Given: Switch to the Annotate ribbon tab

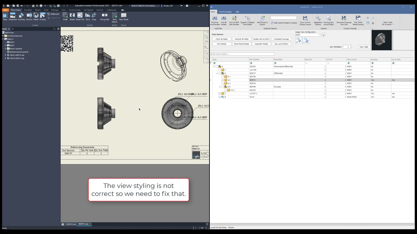Looking at the screenshot, I should [x=28, y=10].
